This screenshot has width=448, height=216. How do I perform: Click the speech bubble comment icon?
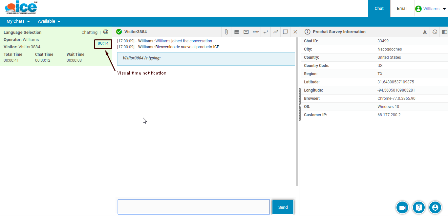[285, 32]
